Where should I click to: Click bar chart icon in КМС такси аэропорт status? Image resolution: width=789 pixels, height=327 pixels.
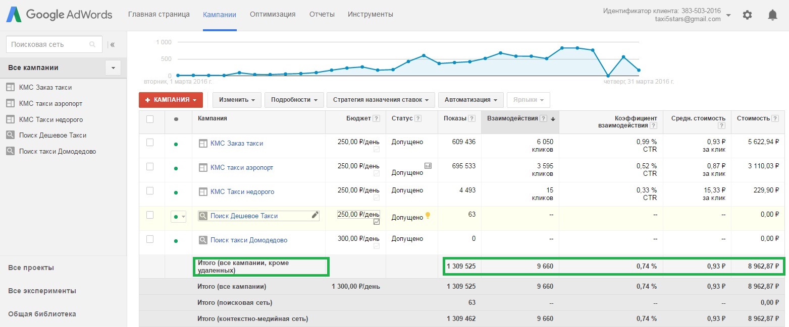coord(428,165)
